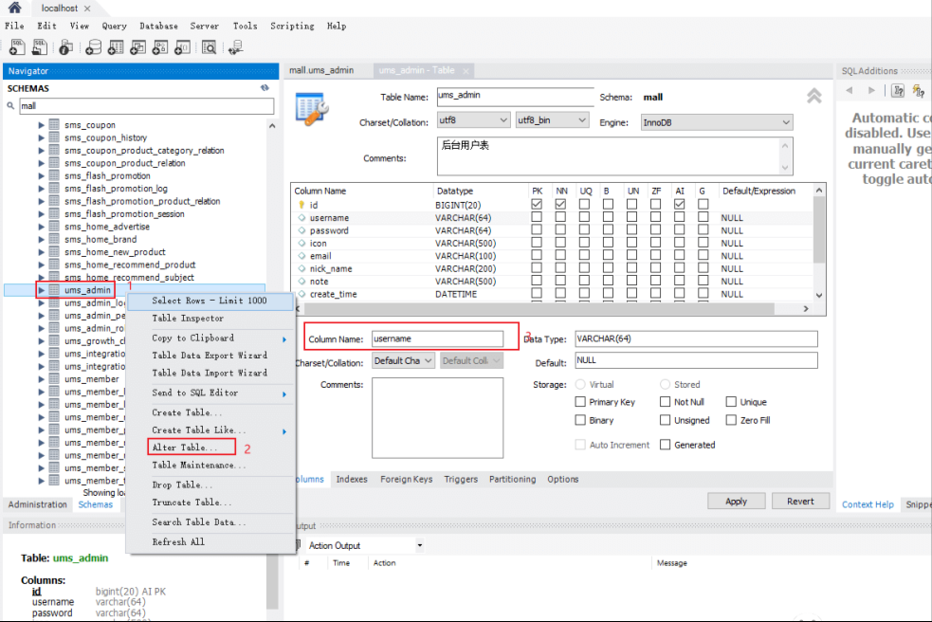Create new stored procedure icon

[160, 47]
